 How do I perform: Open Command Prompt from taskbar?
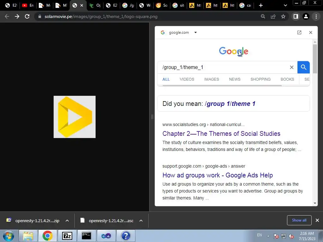[86, 236]
